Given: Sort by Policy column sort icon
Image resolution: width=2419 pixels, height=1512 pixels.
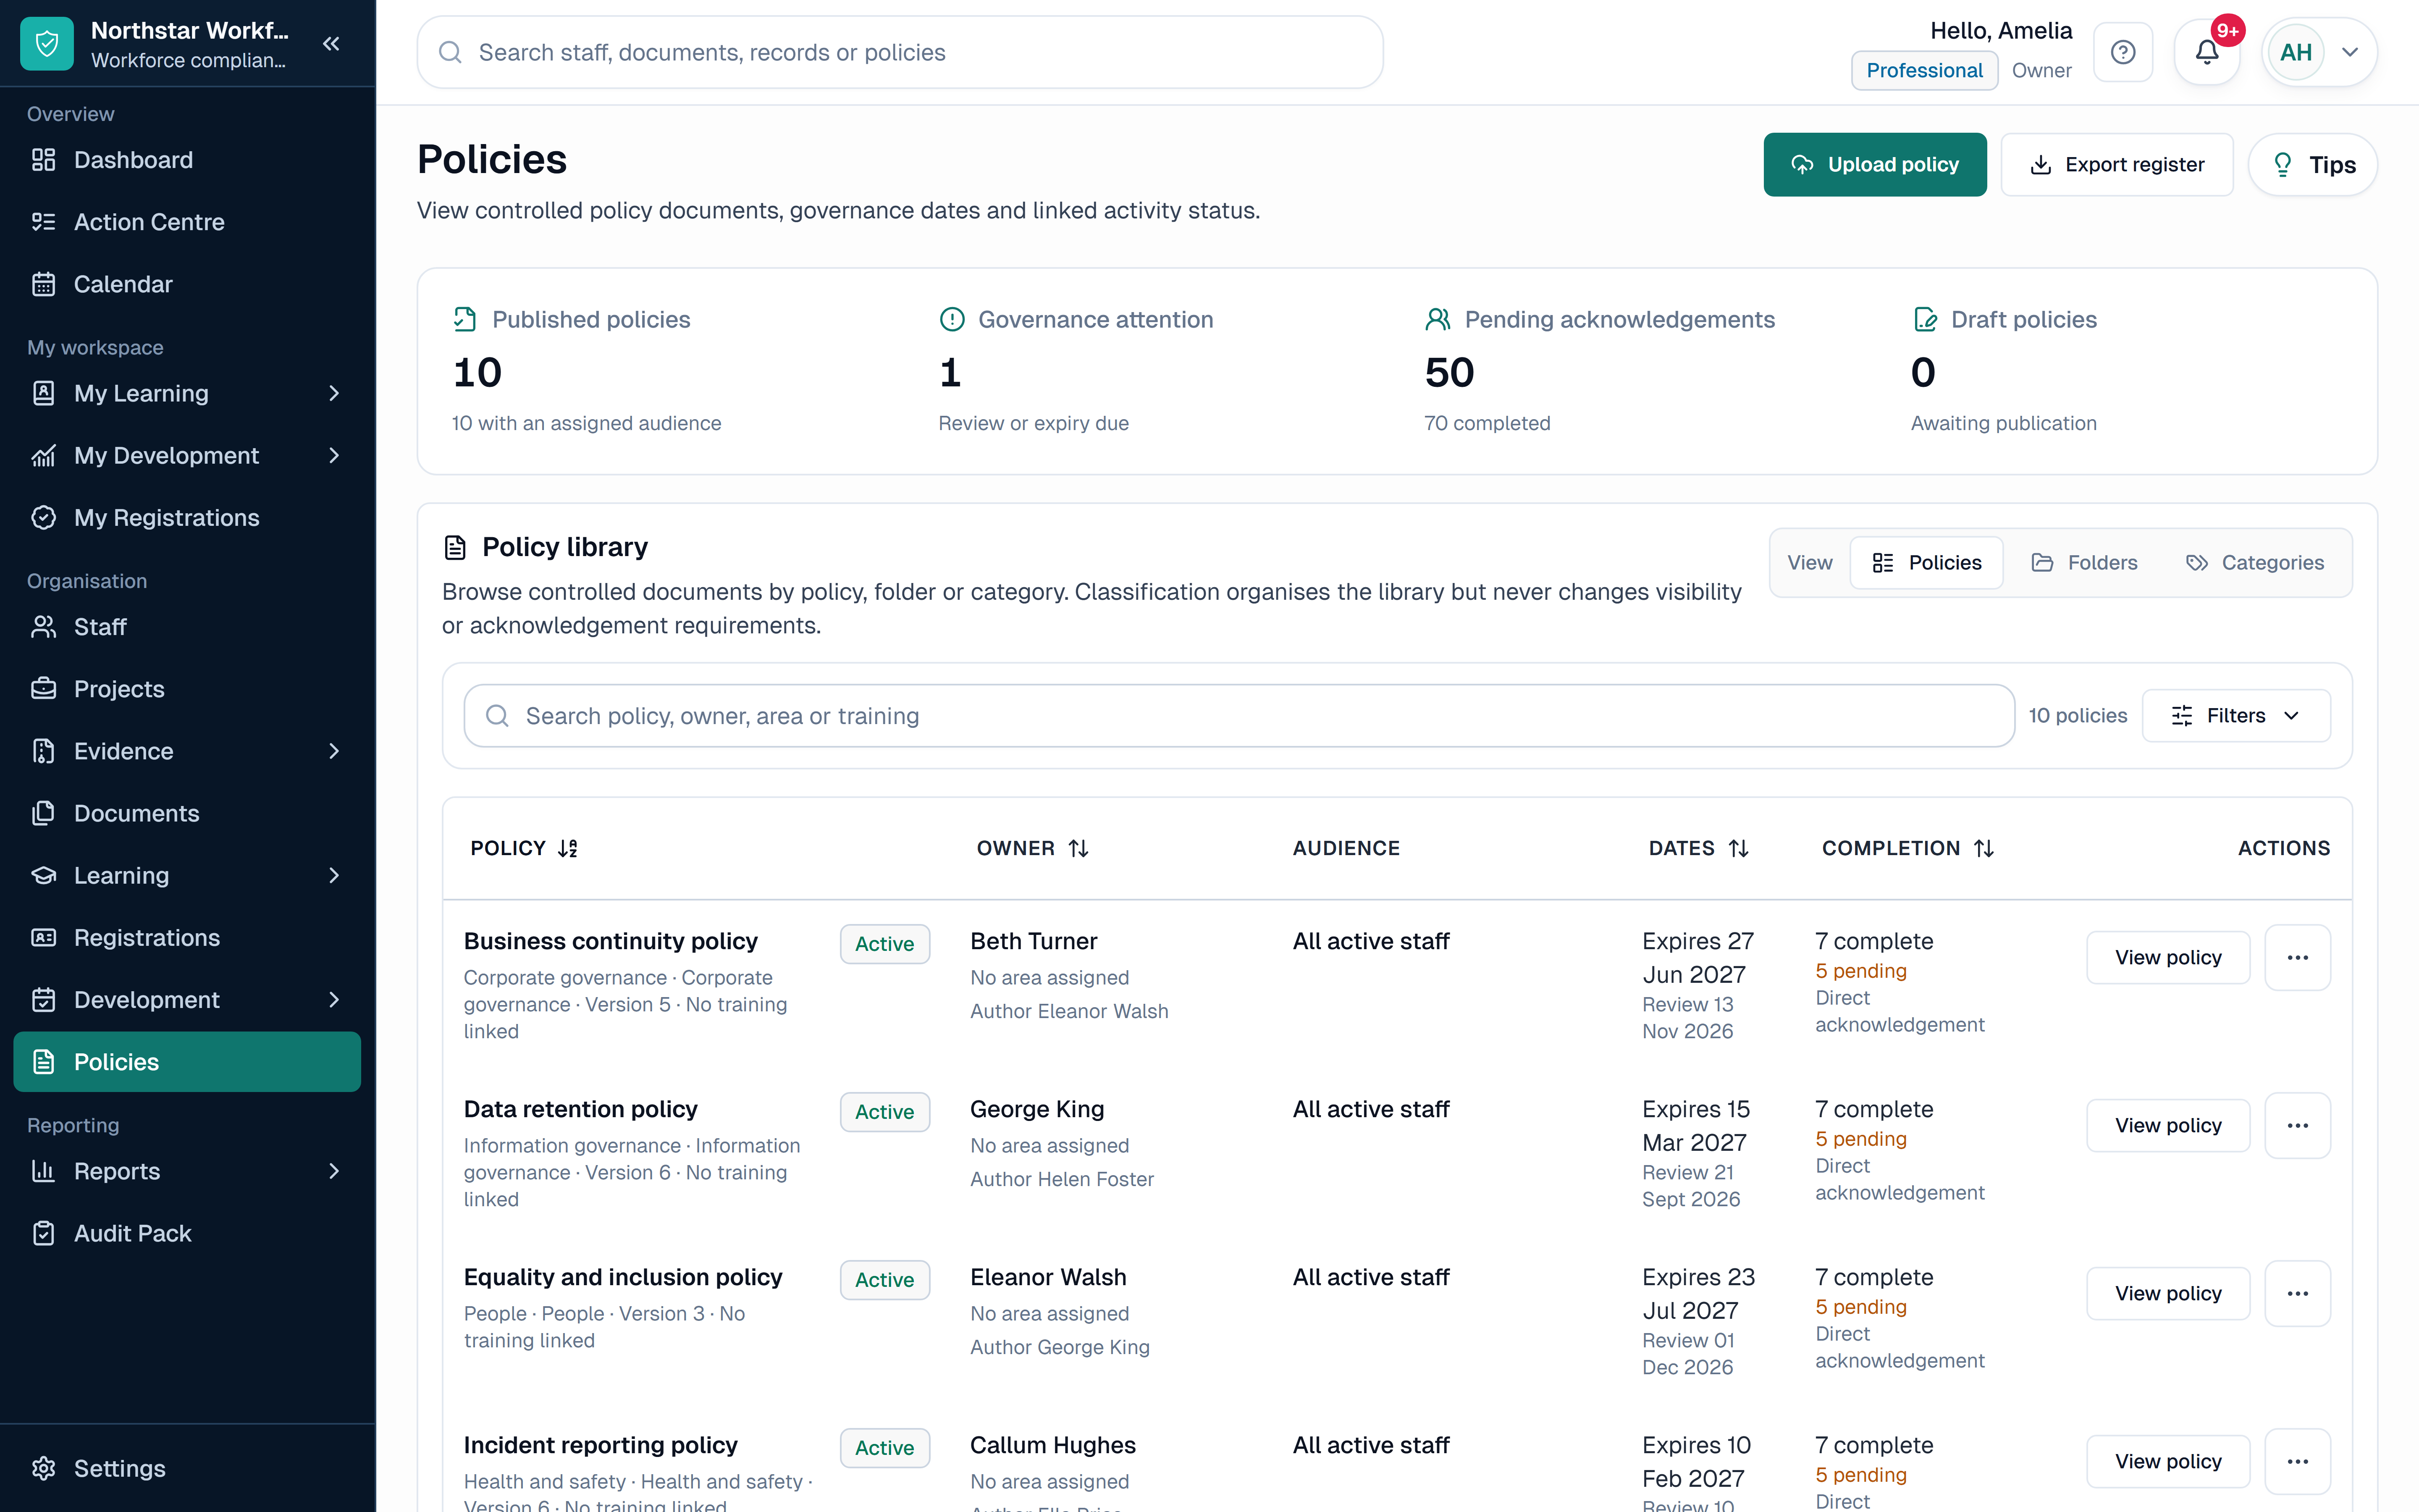Looking at the screenshot, I should 568,848.
